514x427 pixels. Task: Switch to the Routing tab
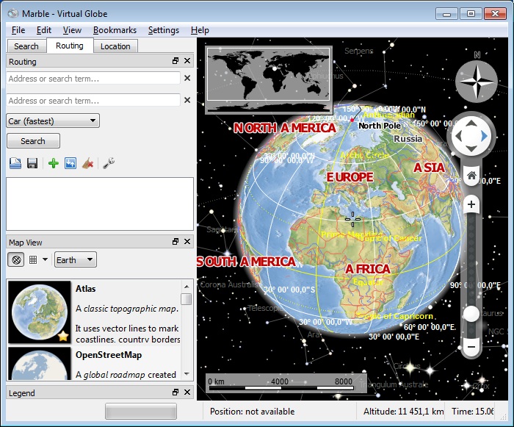point(70,46)
